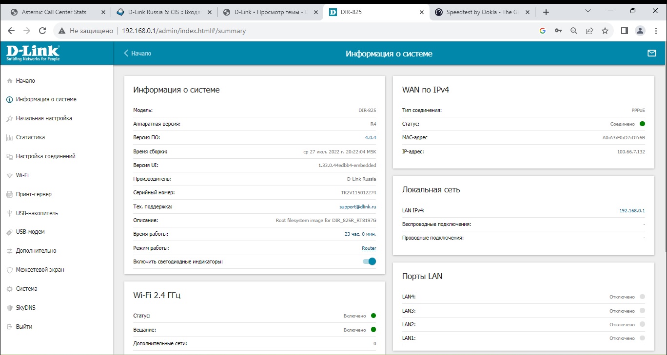
Task: Click the Wi-Fi icon in sidebar
Action: (x=9, y=175)
